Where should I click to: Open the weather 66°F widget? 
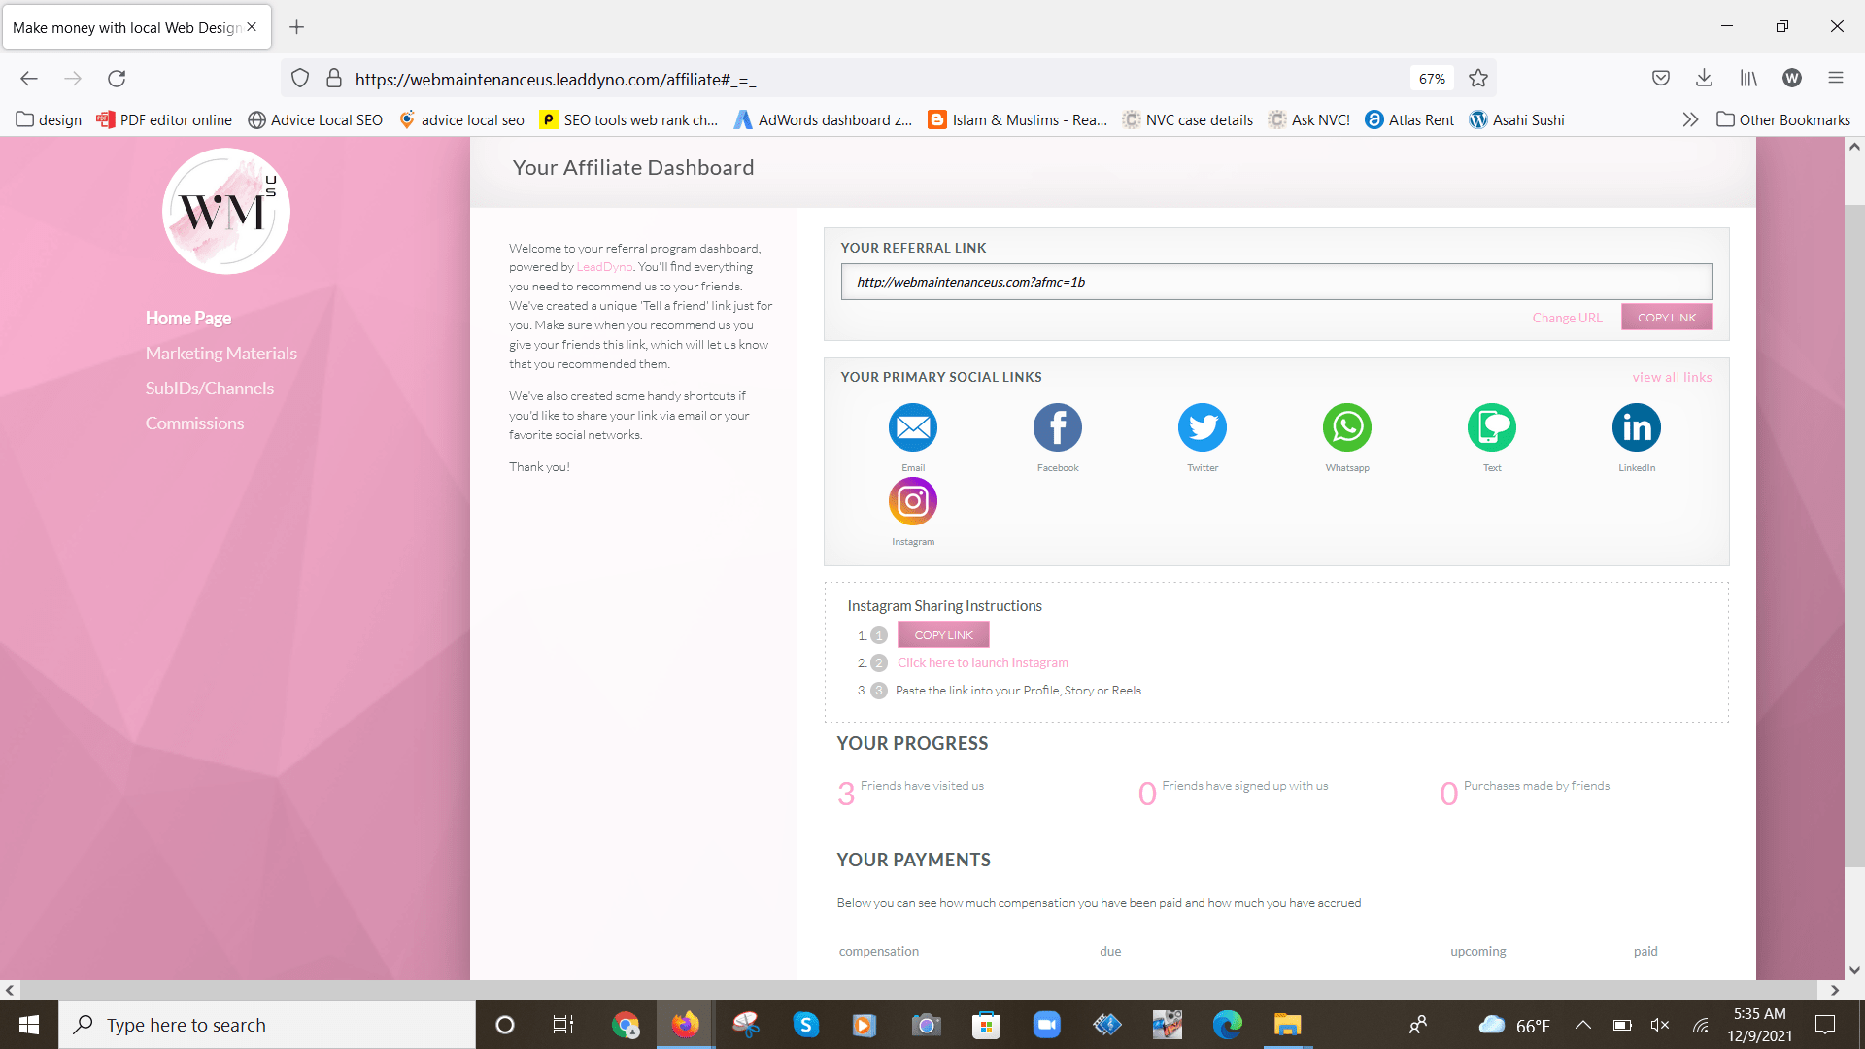[1514, 1025]
